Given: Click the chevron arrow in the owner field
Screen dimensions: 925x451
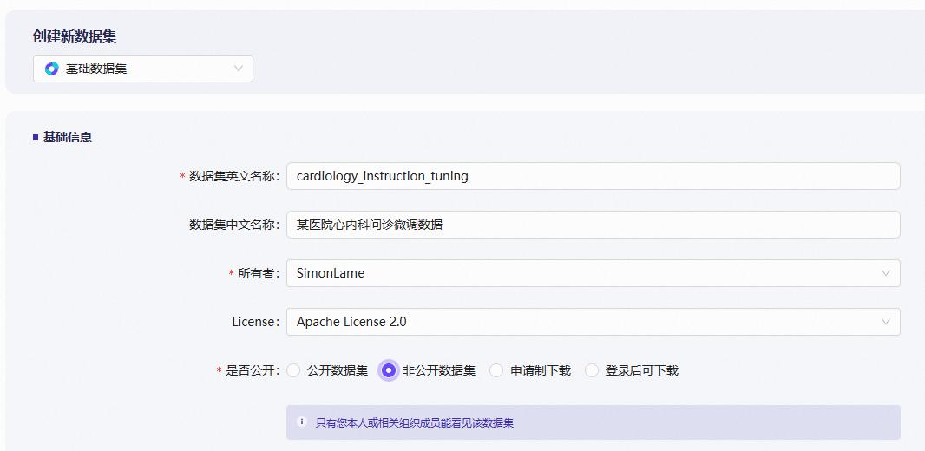Looking at the screenshot, I should (886, 273).
